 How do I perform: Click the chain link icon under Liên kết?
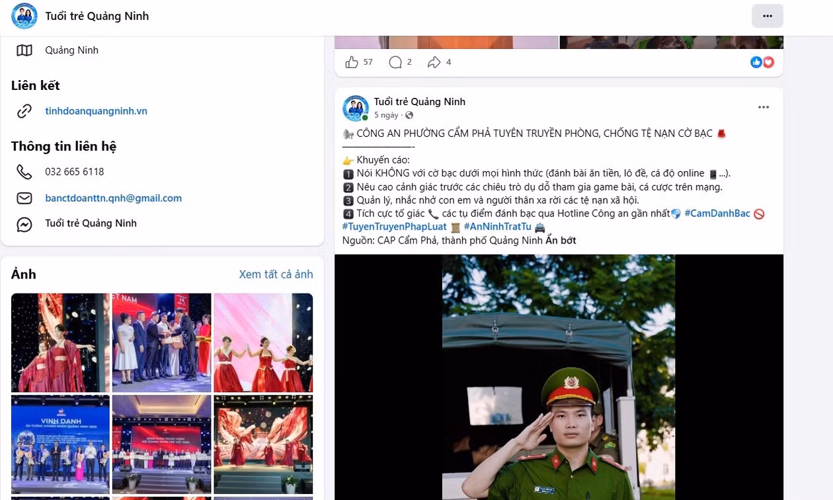(24, 111)
